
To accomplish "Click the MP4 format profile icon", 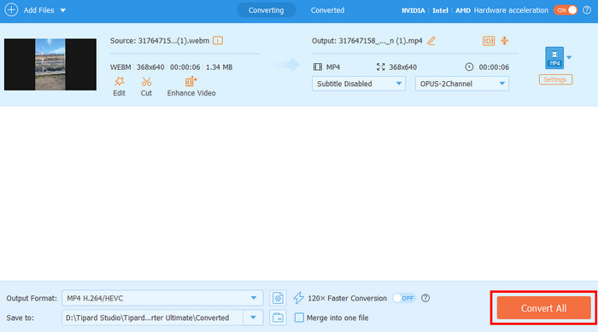I will 554,57.
